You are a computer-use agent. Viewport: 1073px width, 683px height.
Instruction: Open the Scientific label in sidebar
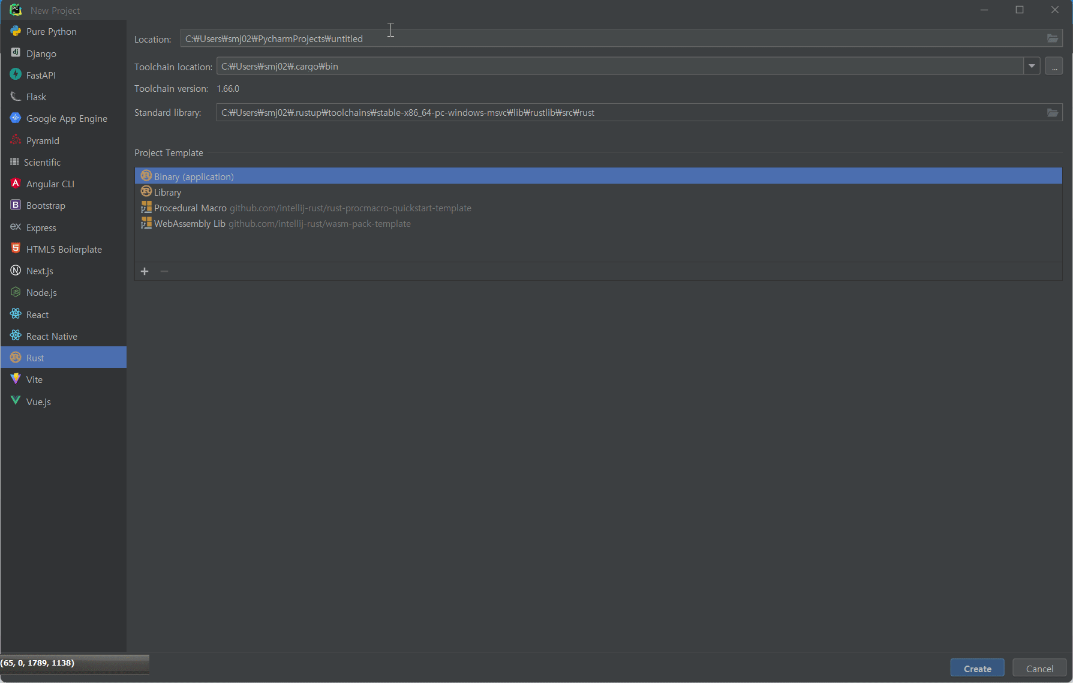click(42, 162)
